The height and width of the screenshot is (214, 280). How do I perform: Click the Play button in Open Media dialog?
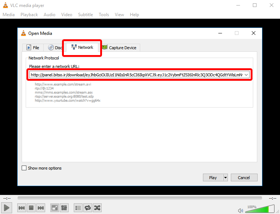[x=213, y=178]
